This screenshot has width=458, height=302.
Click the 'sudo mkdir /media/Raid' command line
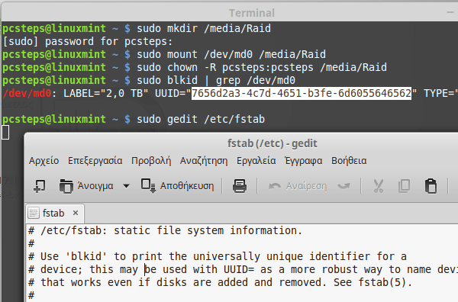(204, 28)
